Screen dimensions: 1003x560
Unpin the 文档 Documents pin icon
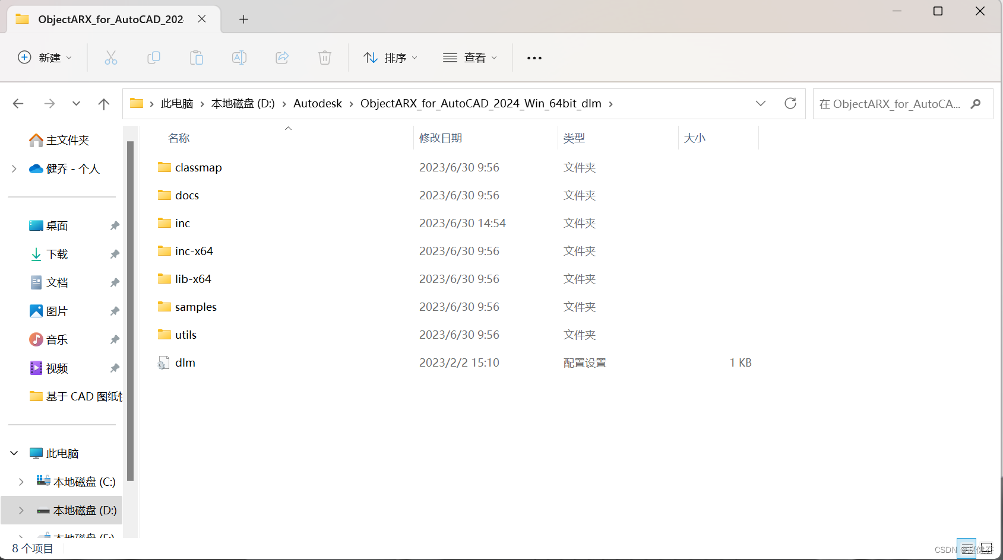(115, 282)
